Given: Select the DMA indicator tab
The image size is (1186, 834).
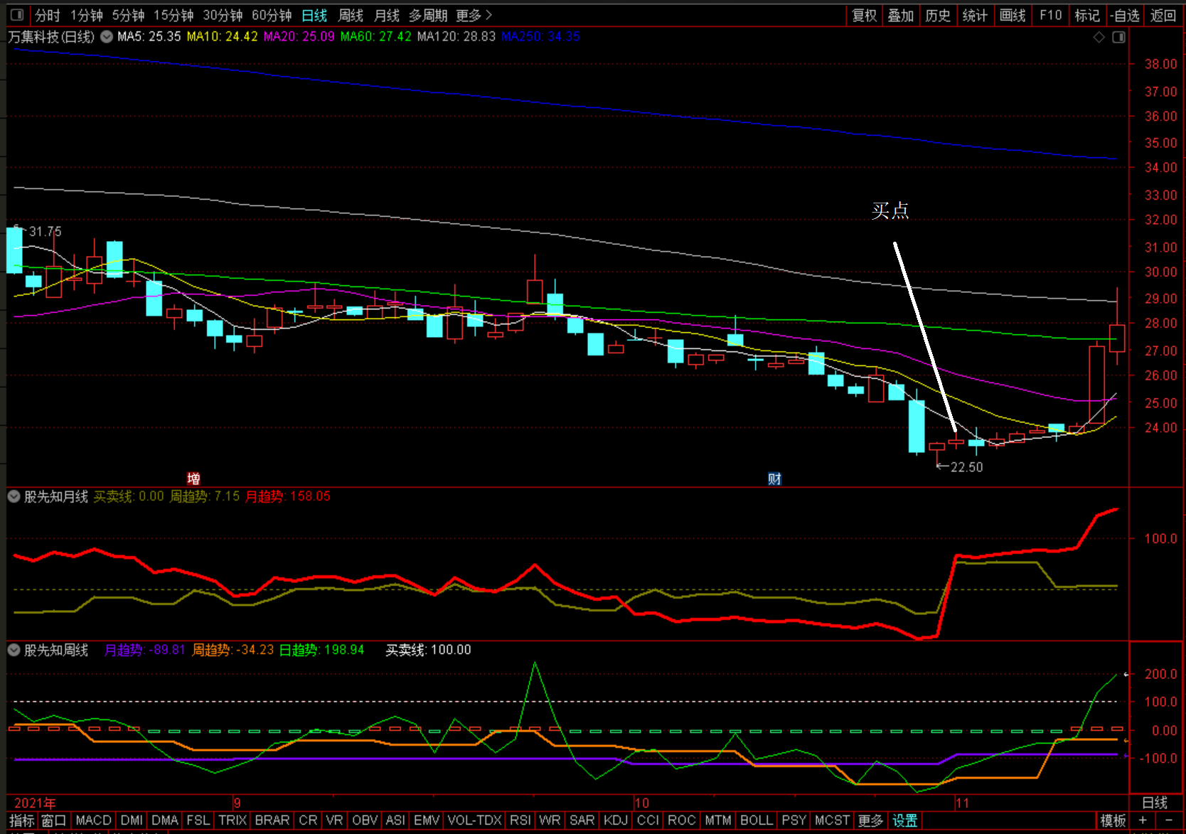Looking at the screenshot, I should (165, 820).
